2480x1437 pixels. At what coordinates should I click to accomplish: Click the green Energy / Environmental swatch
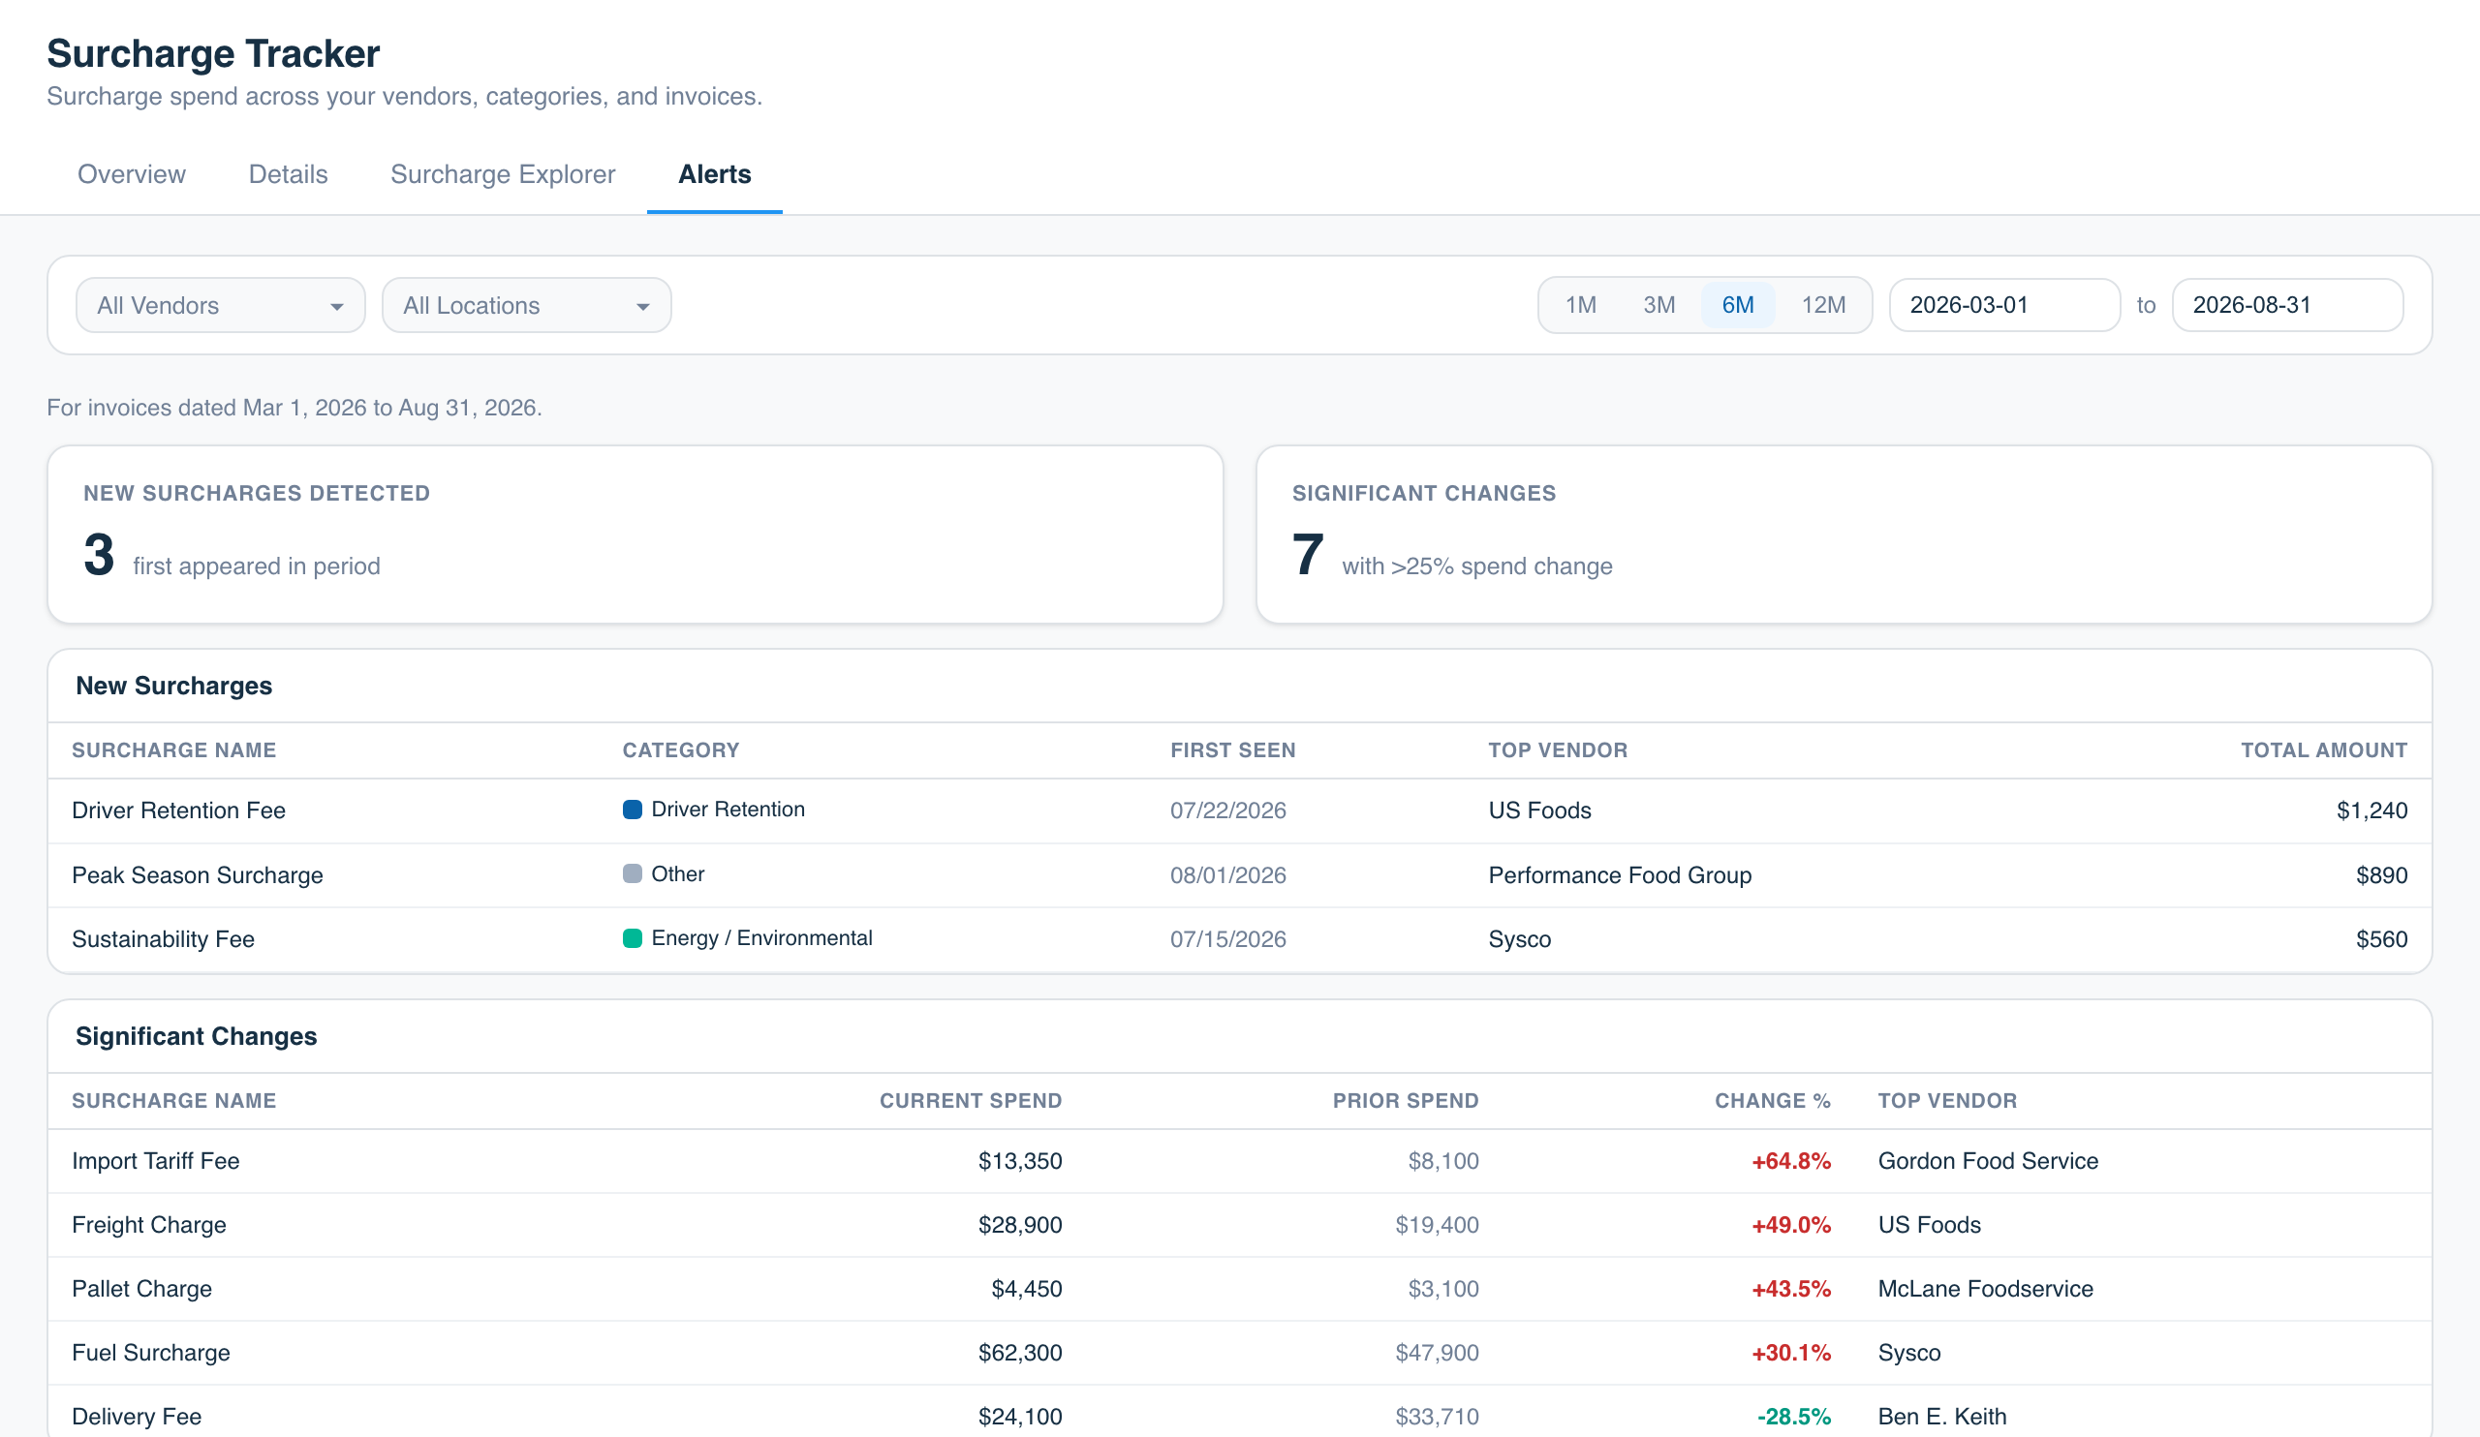point(633,938)
